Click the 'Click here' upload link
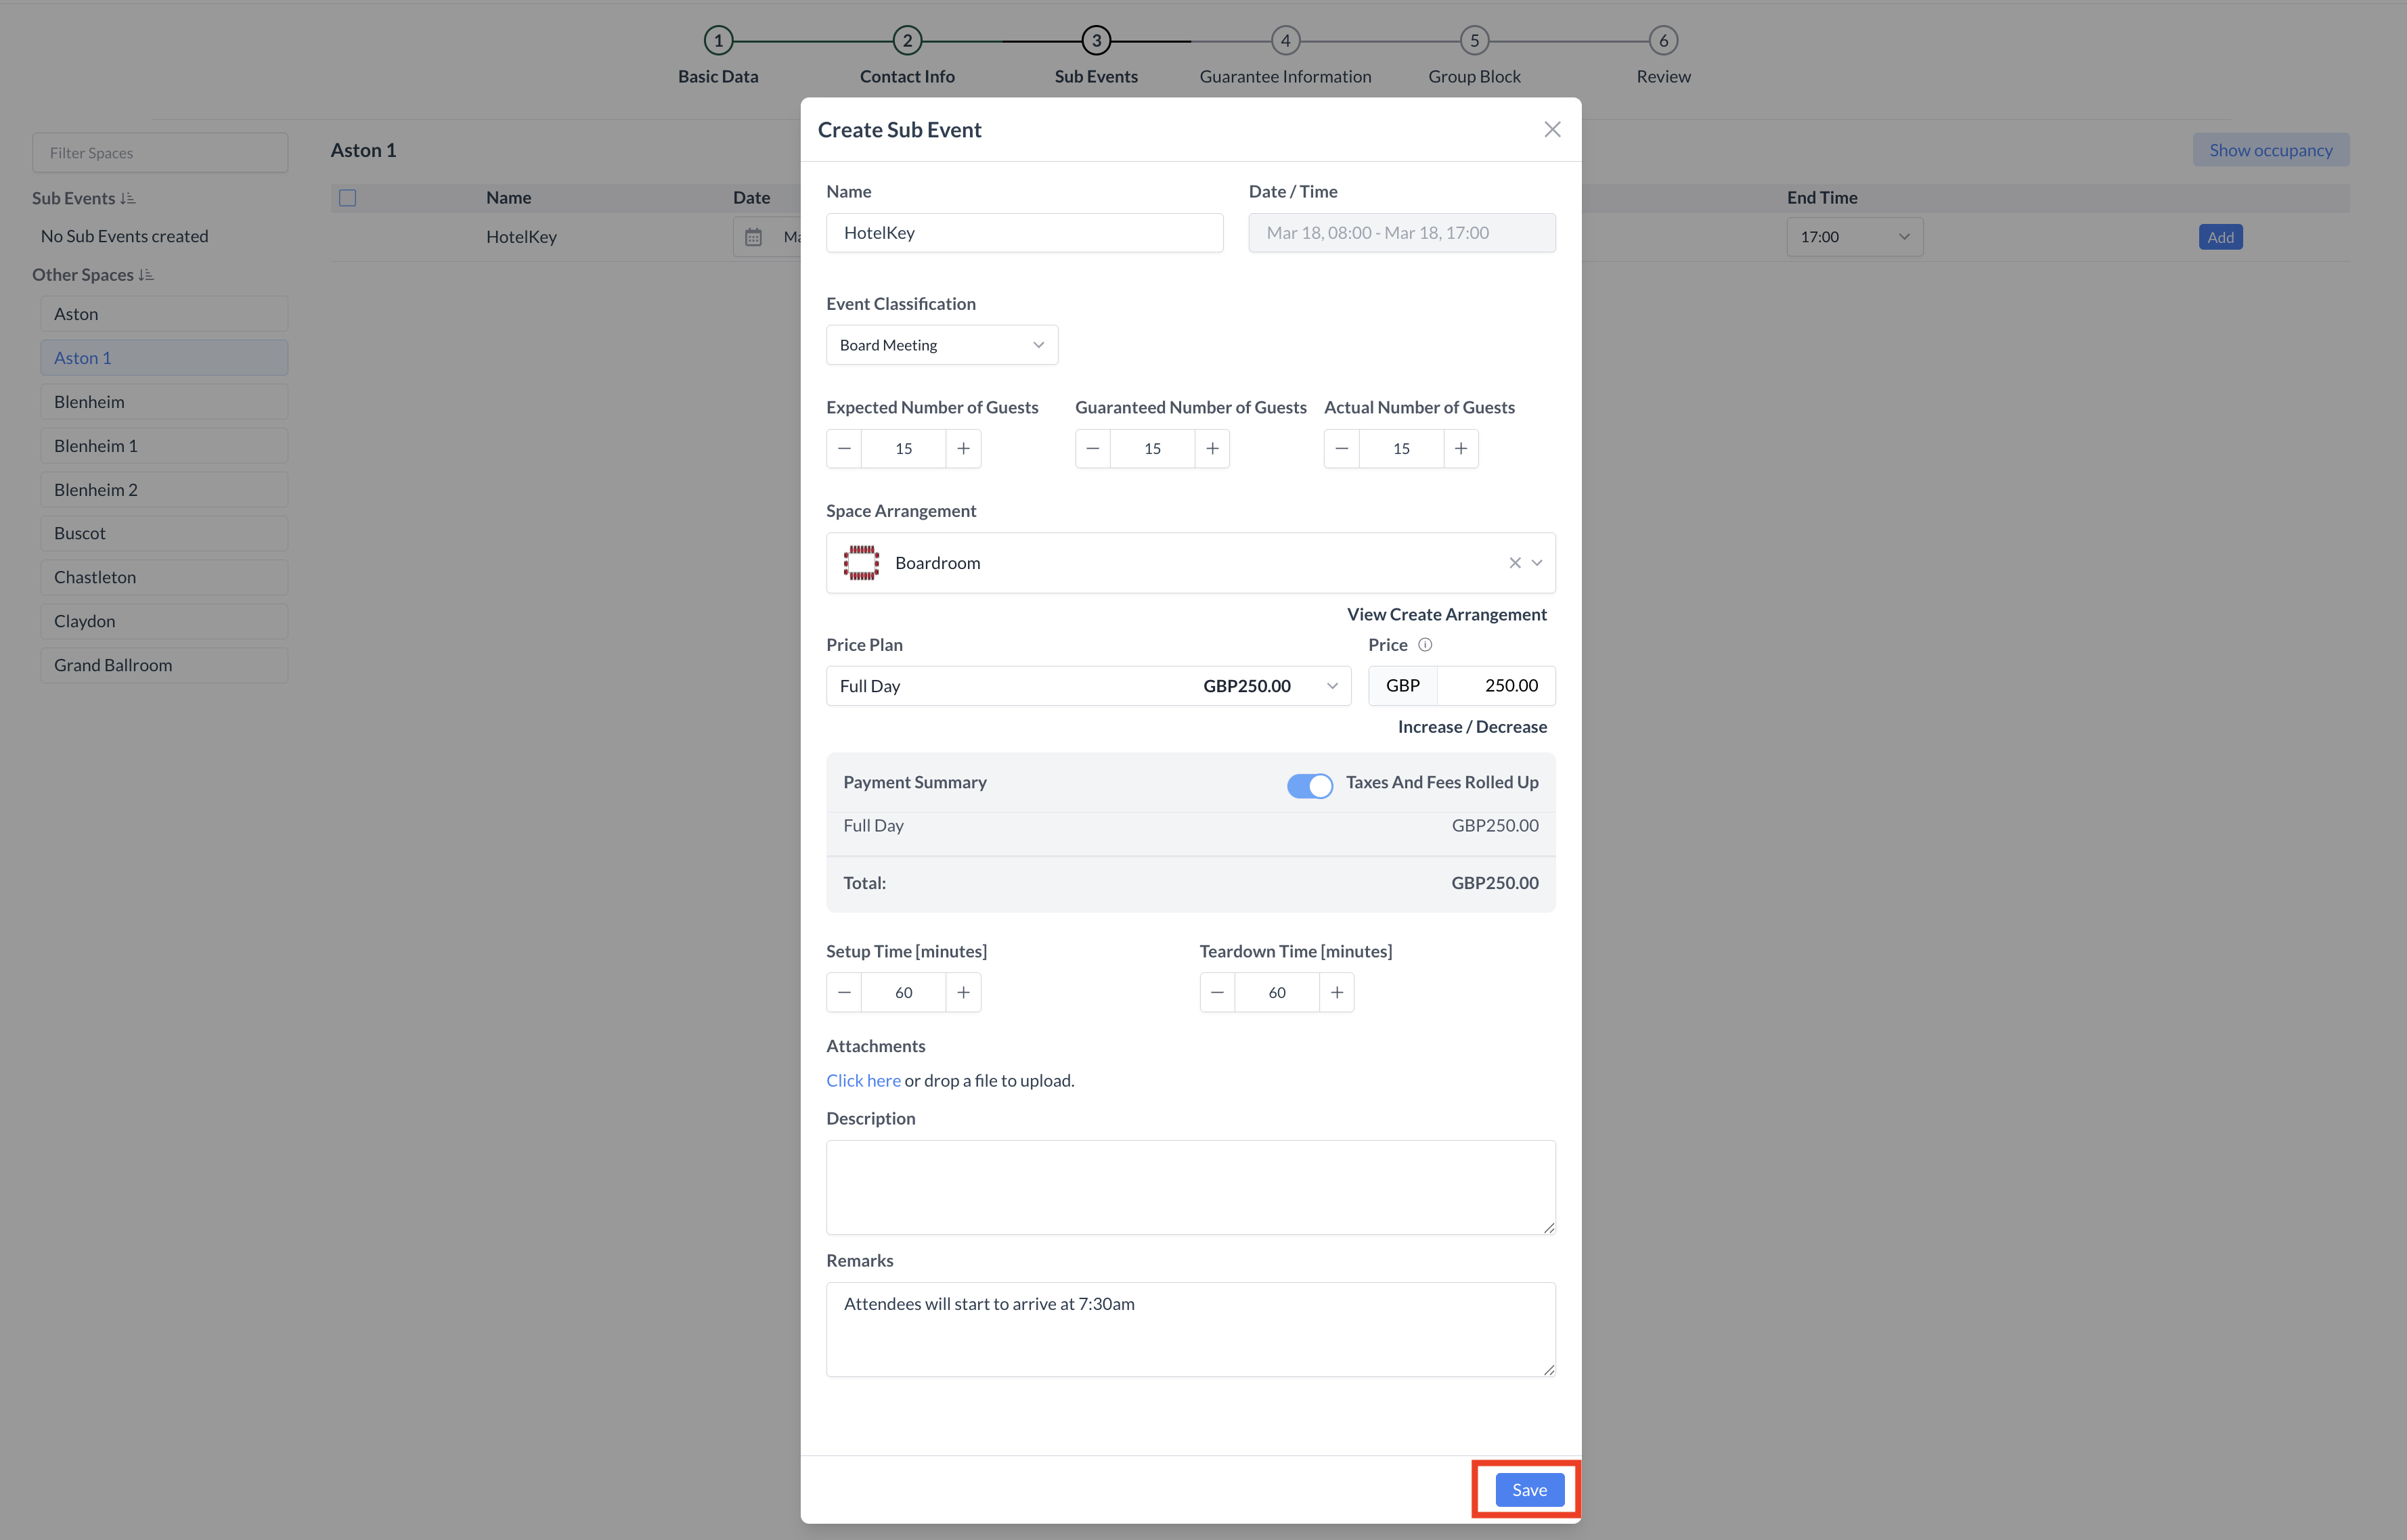 (862, 1080)
